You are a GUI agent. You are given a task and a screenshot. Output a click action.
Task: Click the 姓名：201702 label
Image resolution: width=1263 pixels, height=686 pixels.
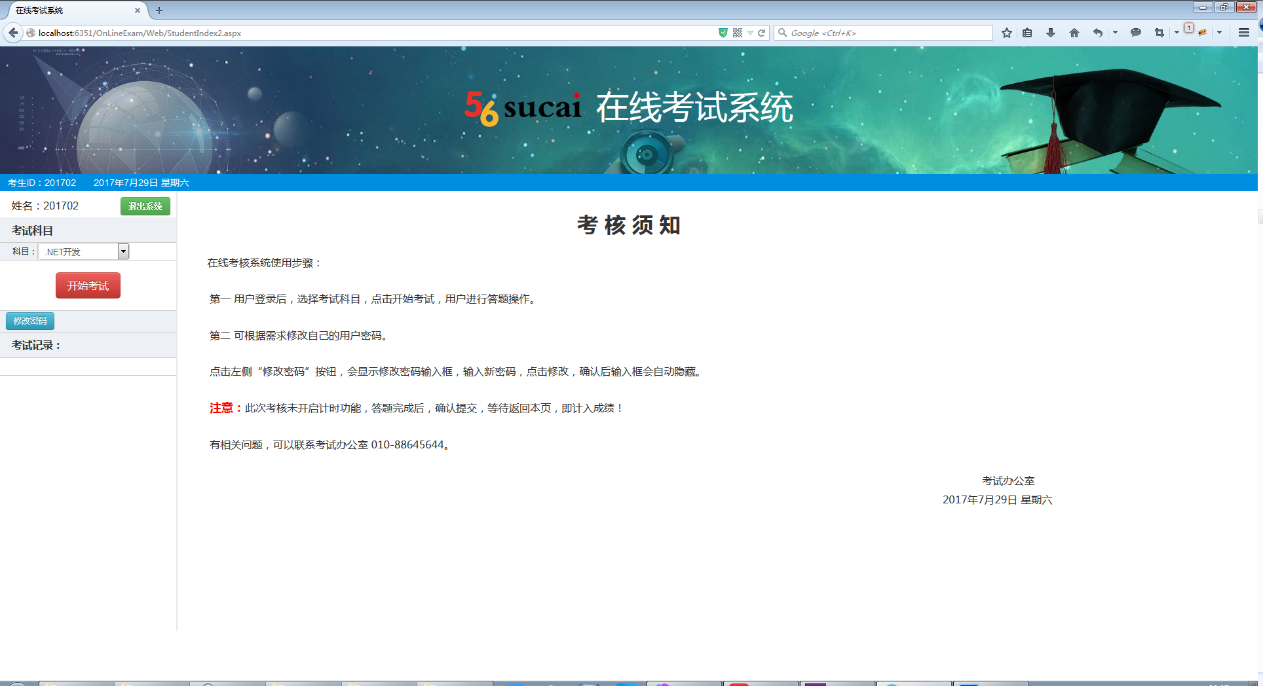pyautogui.click(x=45, y=206)
